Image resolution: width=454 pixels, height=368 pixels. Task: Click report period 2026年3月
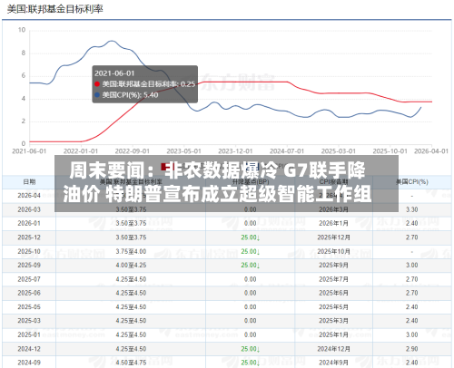pos(333,209)
